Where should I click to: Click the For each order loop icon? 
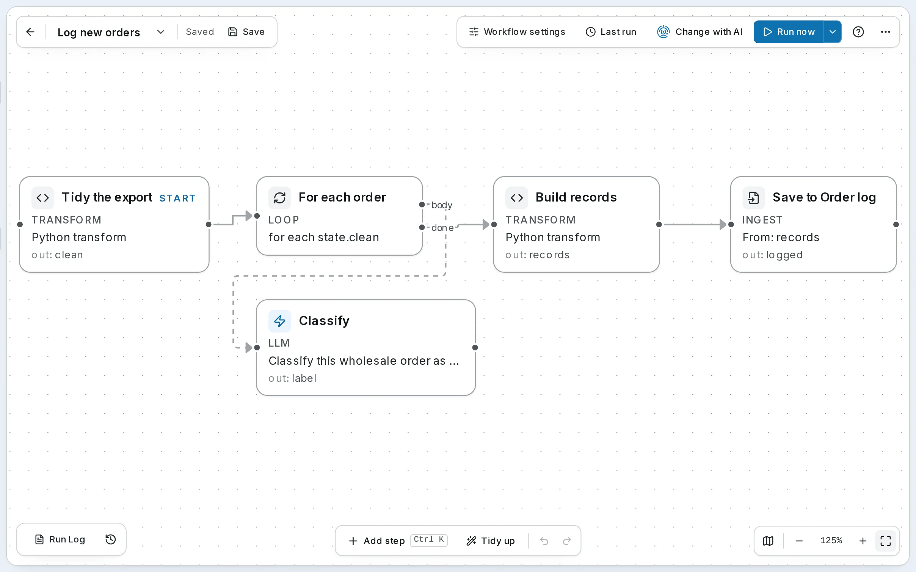pos(279,197)
